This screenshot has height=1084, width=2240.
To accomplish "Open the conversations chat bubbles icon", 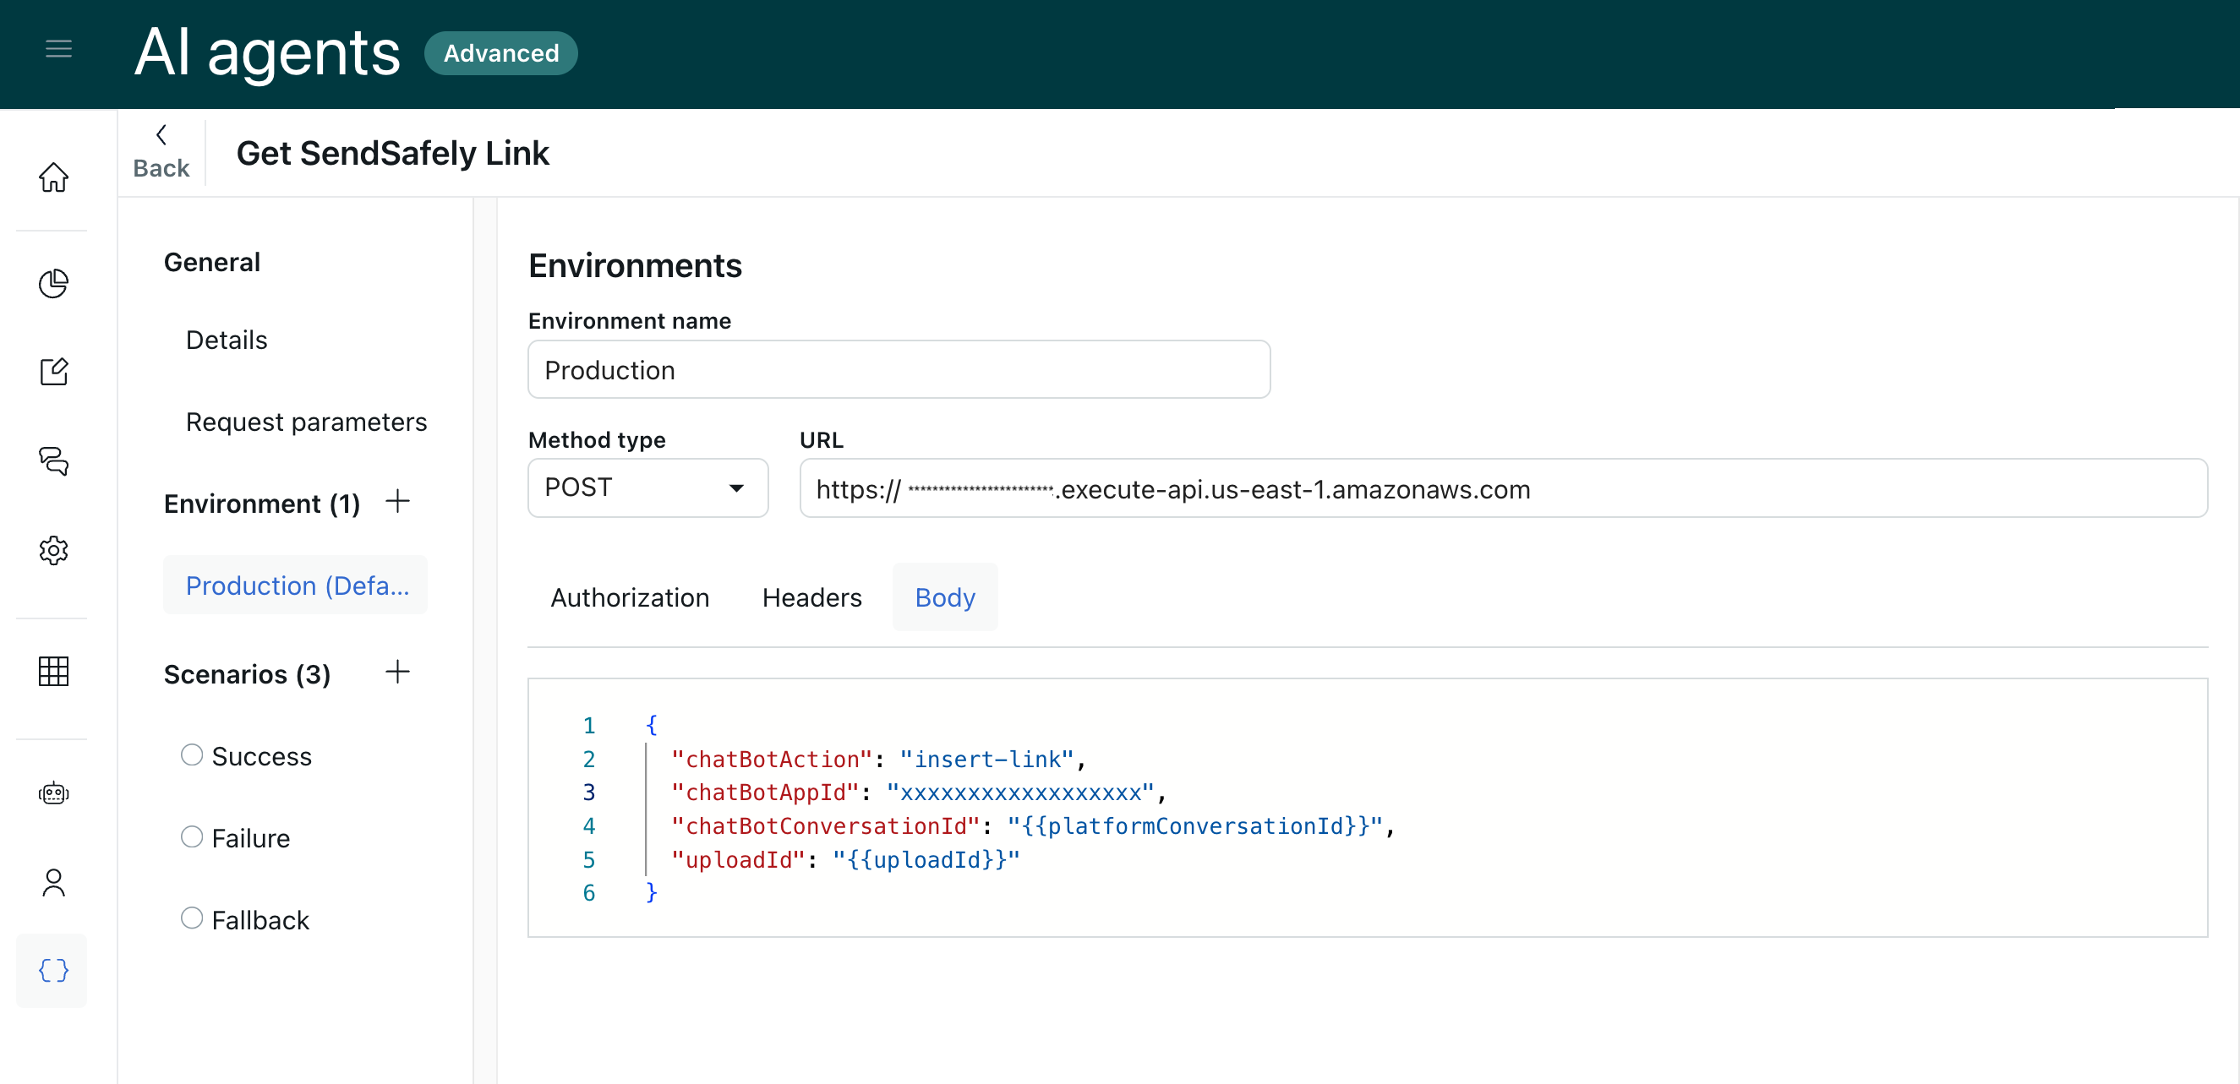I will click(53, 460).
